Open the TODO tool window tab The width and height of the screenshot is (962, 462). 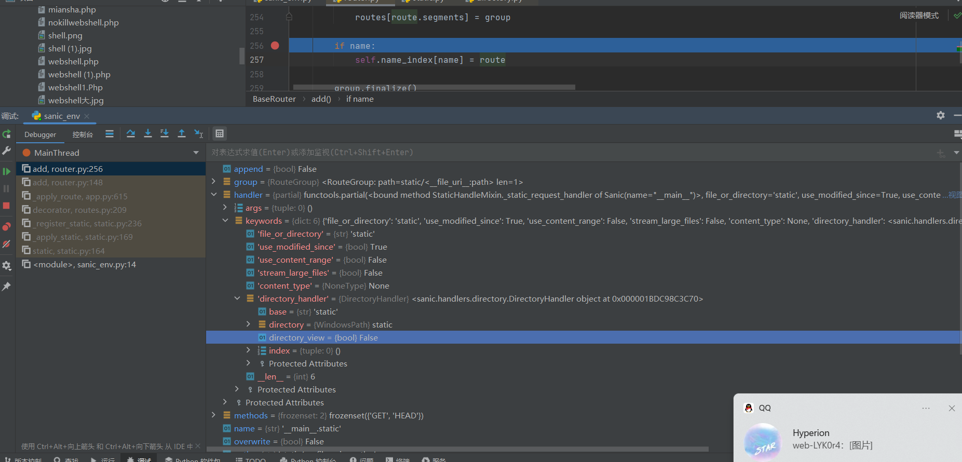250,459
